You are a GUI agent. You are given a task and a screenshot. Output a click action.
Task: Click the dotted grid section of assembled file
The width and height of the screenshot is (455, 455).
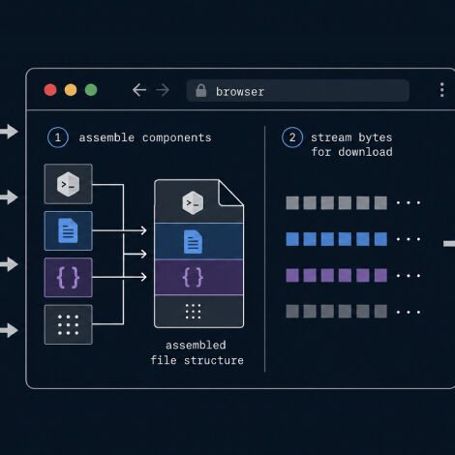click(198, 312)
